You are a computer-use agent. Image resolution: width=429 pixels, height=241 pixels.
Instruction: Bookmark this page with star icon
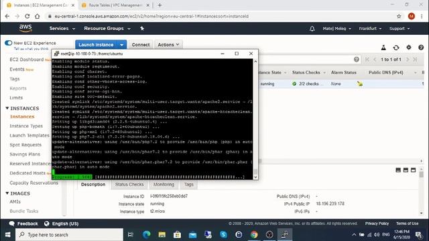(399, 16)
